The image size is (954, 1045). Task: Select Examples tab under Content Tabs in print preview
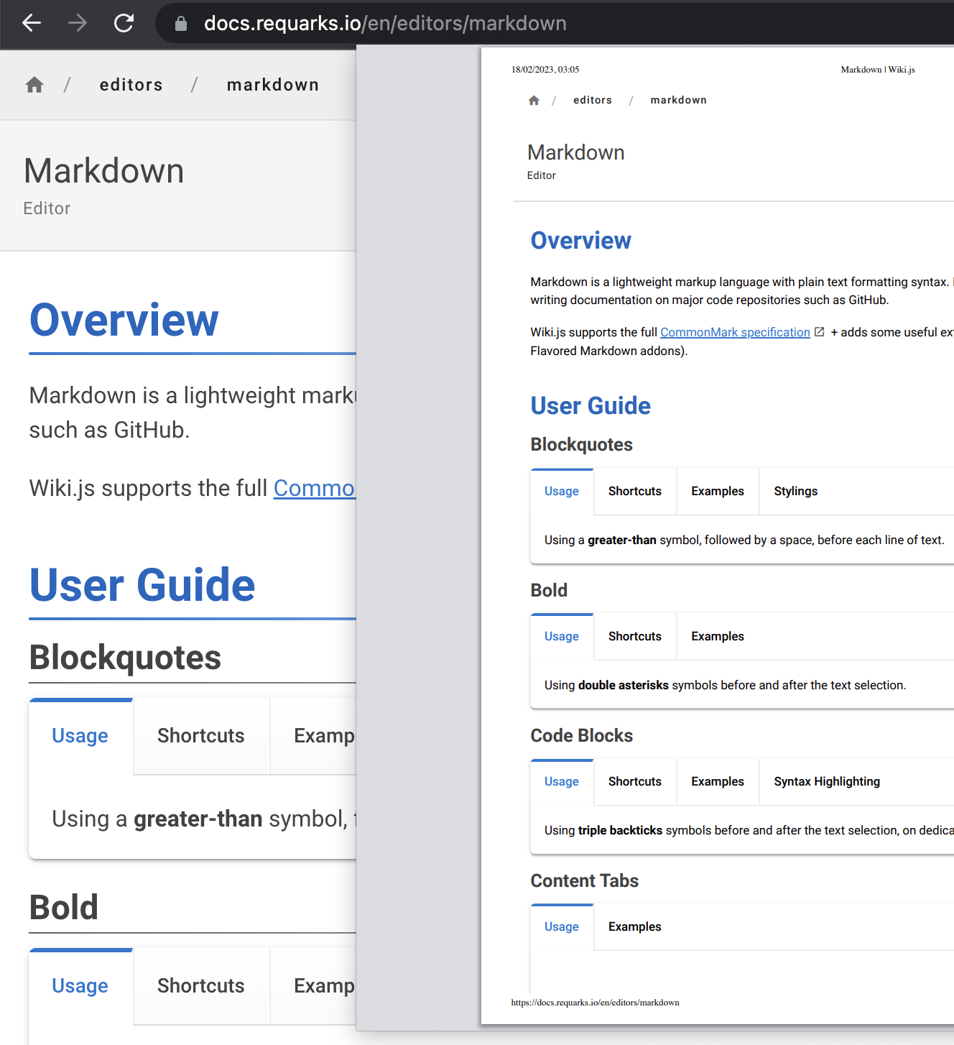click(x=635, y=927)
